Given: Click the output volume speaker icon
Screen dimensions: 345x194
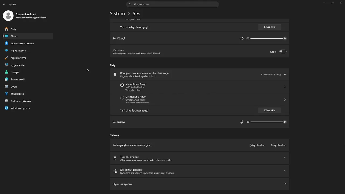Looking at the screenshot, I should (x=241, y=39).
